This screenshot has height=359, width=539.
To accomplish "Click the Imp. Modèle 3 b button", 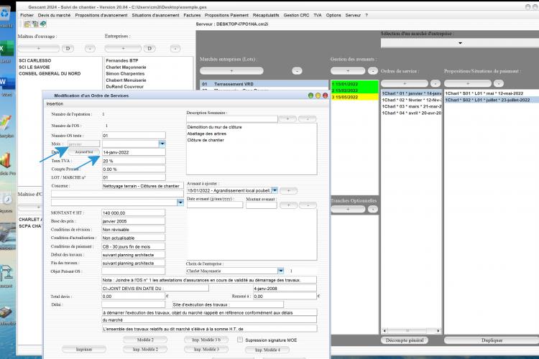I will click(x=206, y=340).
